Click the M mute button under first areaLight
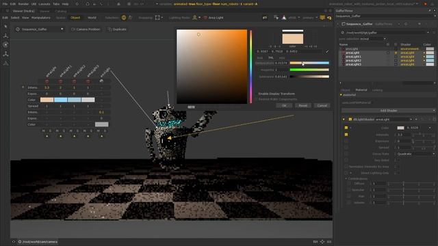Viewport: 438px width, 246px height. pos(44,131)
